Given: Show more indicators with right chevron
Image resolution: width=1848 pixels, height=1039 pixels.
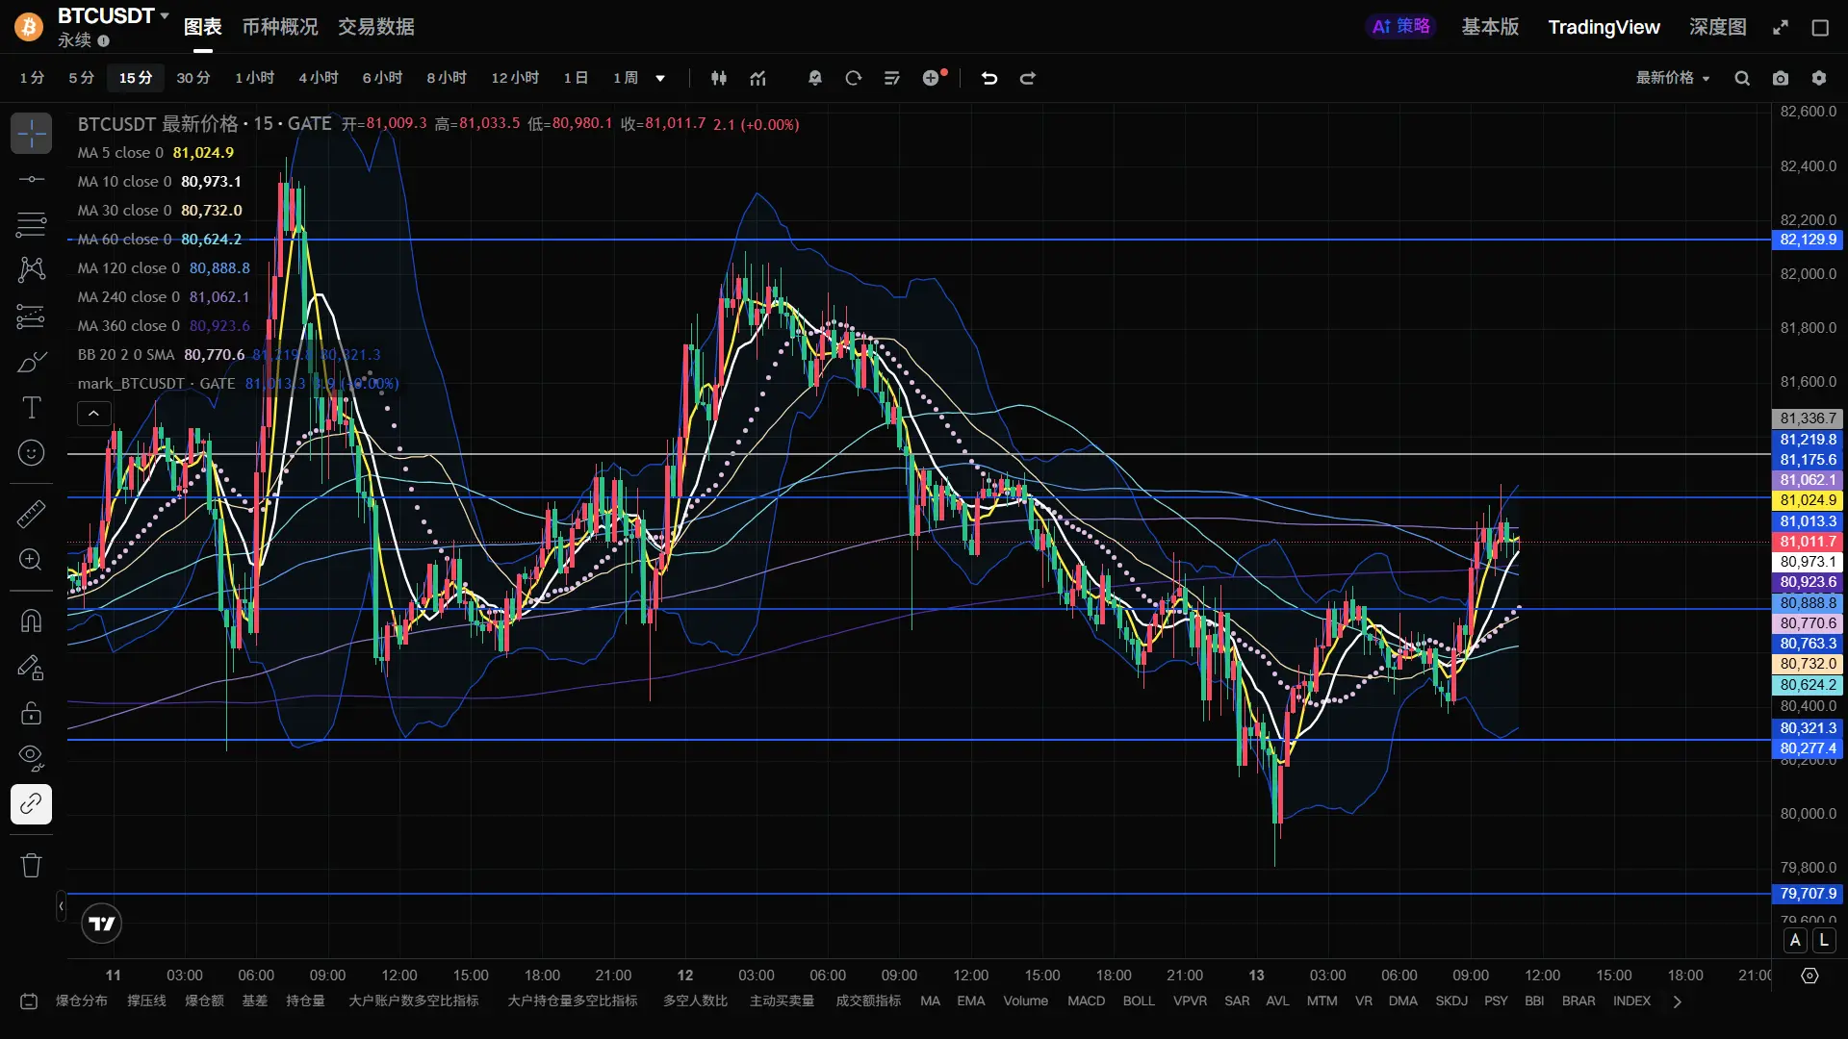Looking at the screenshot, I should click(1678, 1001).
